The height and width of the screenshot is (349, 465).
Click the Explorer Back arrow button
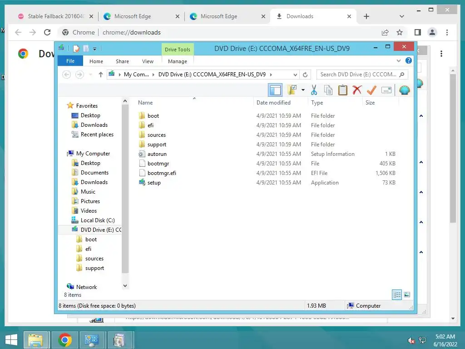click(66, 75)
